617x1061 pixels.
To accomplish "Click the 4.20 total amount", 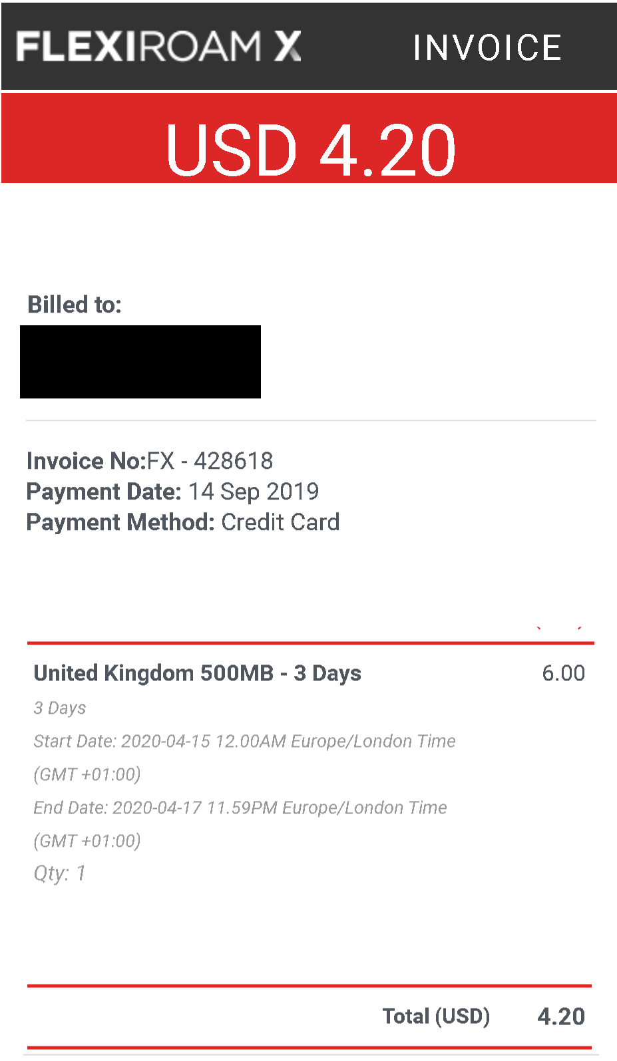I will point(561,1016).
